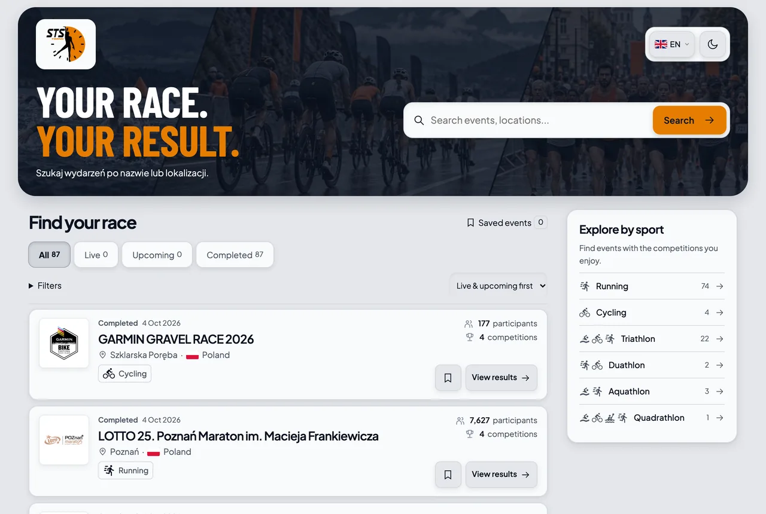Select the All 87 tab
This screenshot has height=514, width=766.
[x=50, y=255]
